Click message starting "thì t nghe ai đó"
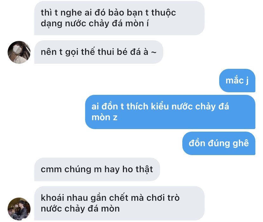 coord(119,18)
